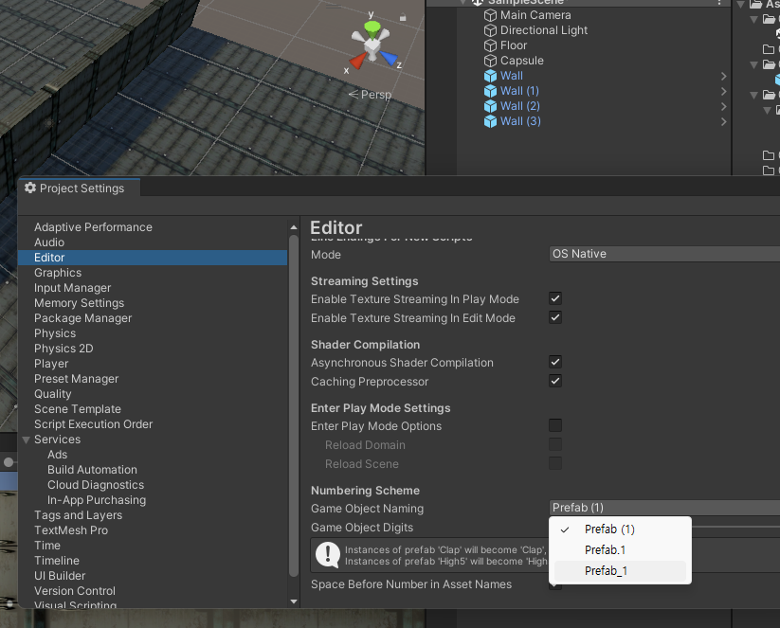Toggle Caching Preprocessor checkbox
The image size is (780, 628).
pos(555,382)
